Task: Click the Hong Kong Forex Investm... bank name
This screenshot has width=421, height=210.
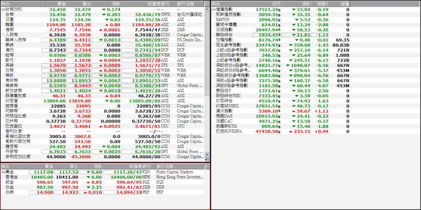Action: pyautogui.click(x=180, y=177)
